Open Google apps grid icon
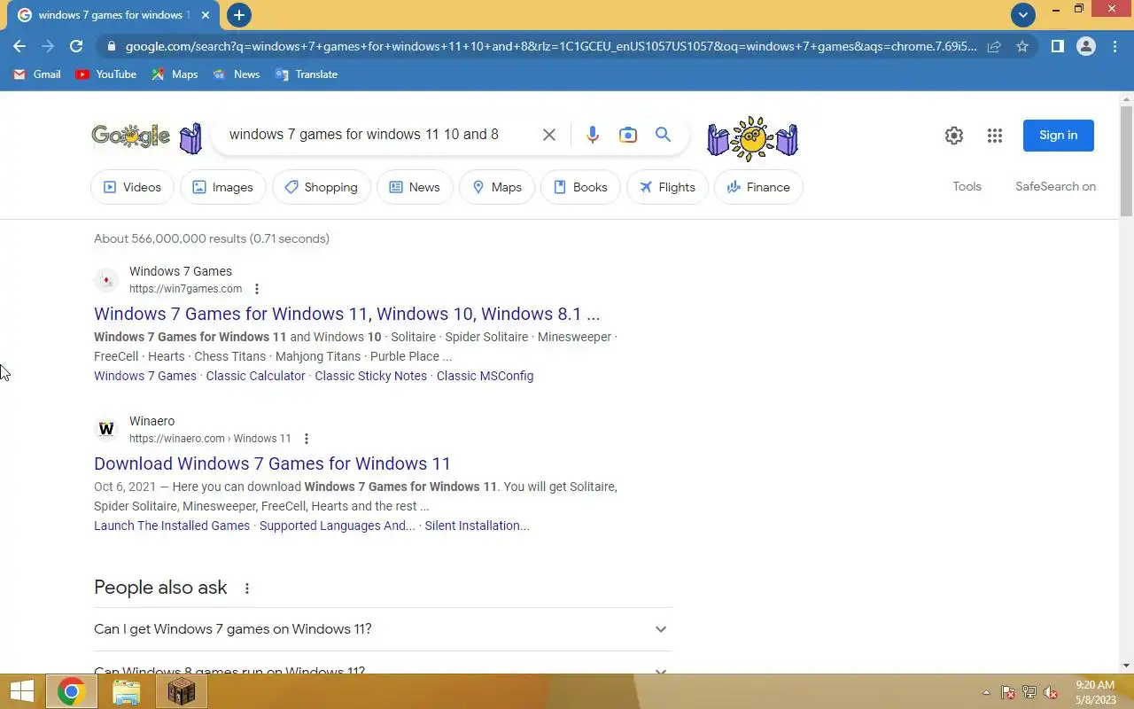 click(x=995, y=136)
